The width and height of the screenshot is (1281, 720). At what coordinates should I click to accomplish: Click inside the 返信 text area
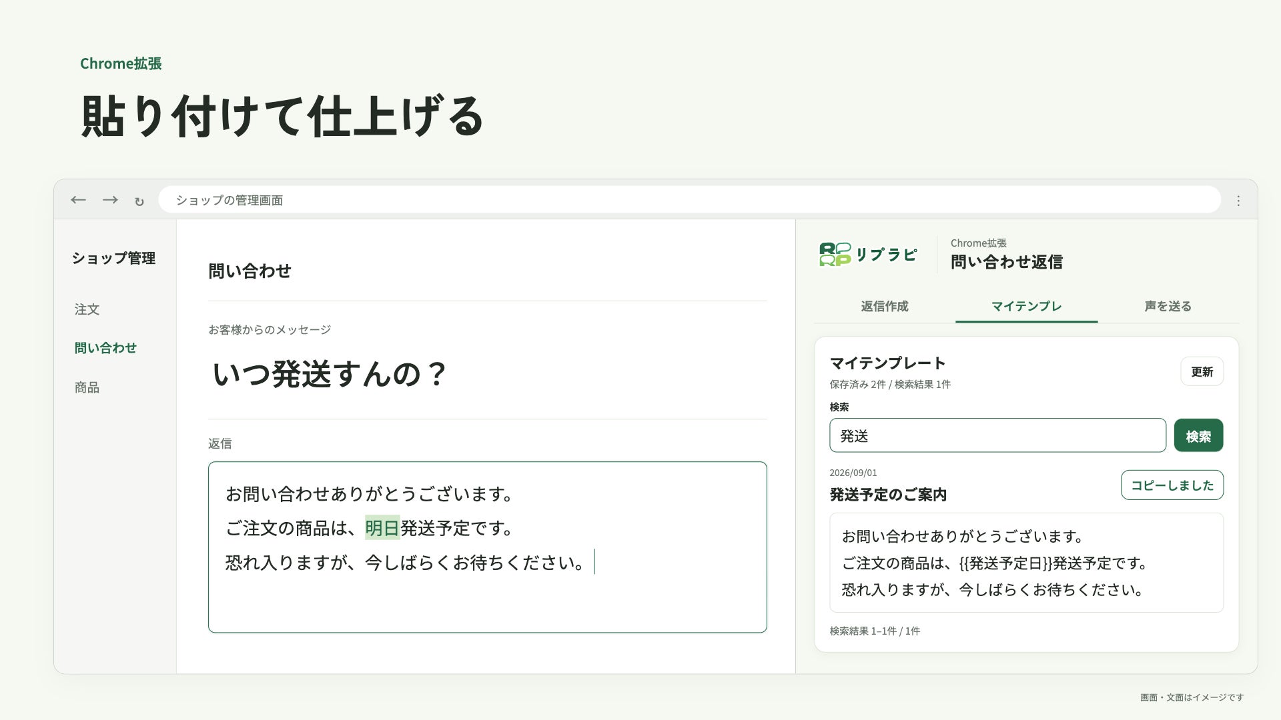(487, 547)
